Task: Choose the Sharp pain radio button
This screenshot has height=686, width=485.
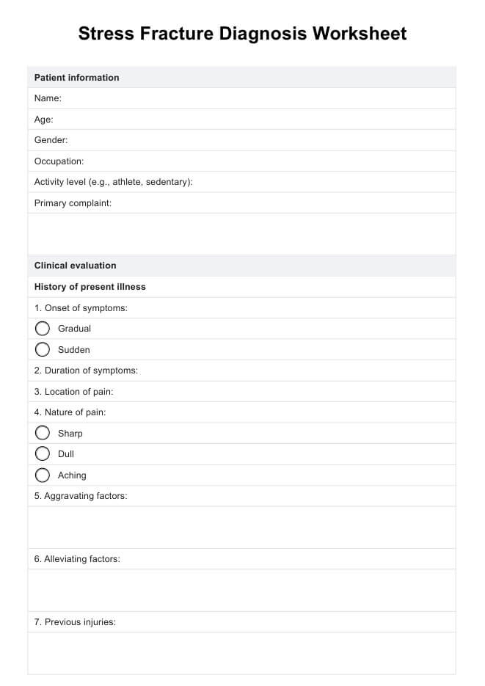Action: point(43,434)
